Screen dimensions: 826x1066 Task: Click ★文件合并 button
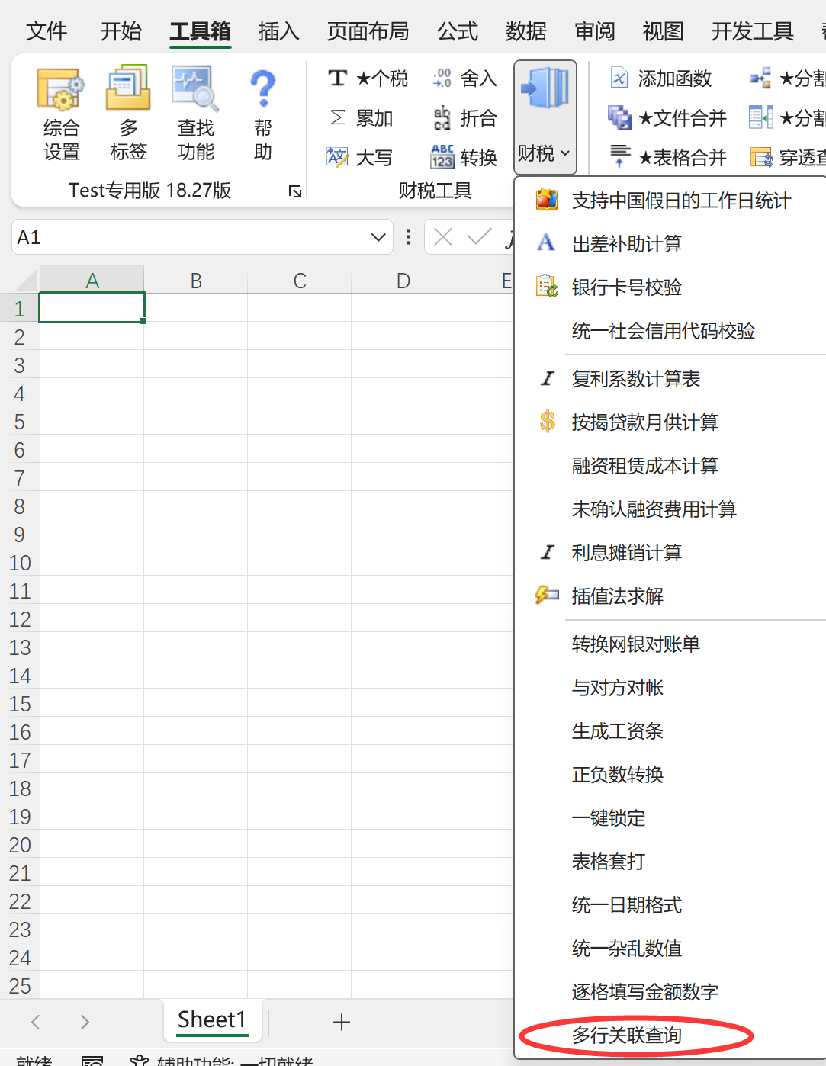pos(668,118)
